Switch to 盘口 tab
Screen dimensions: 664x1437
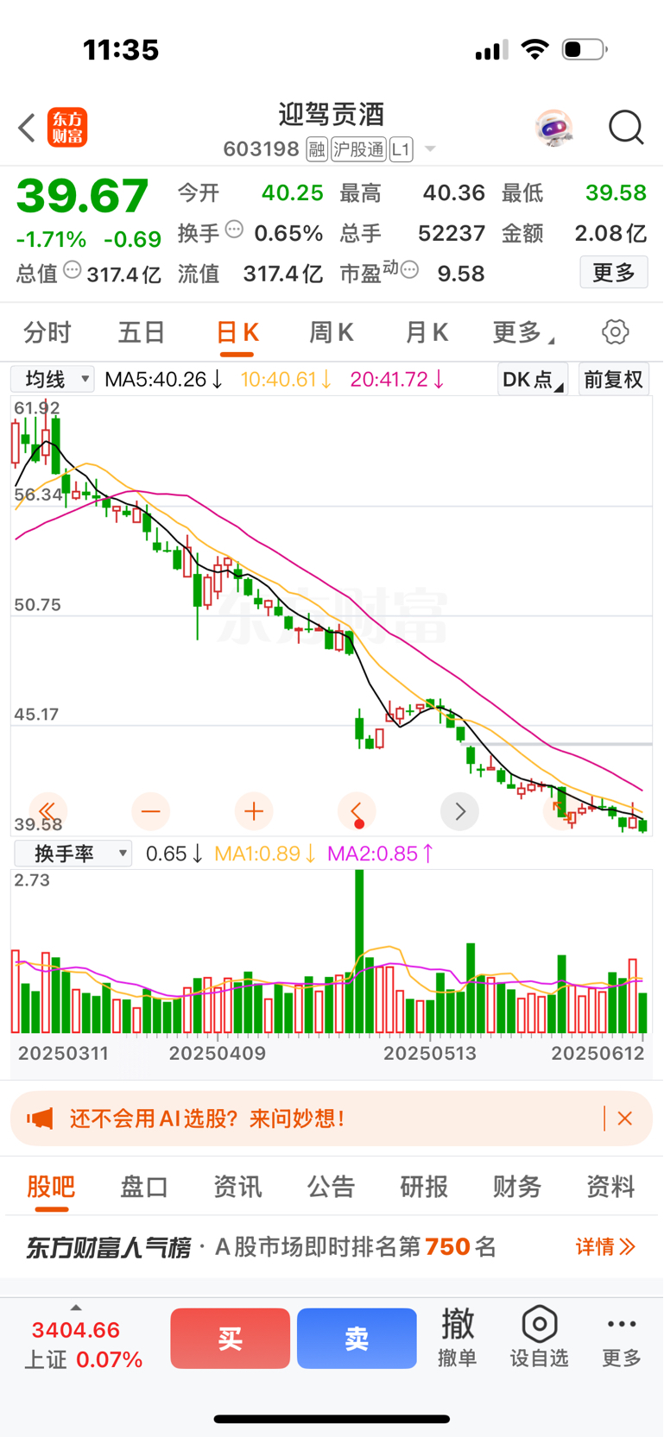[144, 1187]
